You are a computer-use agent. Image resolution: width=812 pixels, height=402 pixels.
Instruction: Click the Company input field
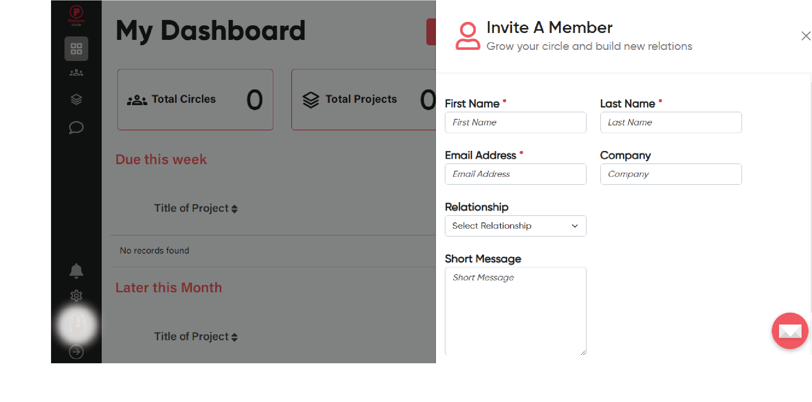coord(671,174)
